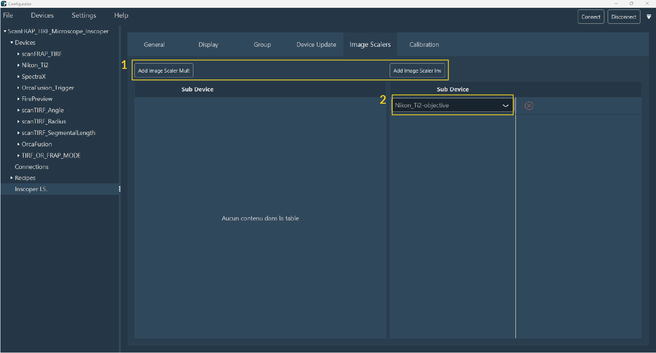
Task: Open the dropdown arrow icon next to Disconnect
Action: [649, 17]
